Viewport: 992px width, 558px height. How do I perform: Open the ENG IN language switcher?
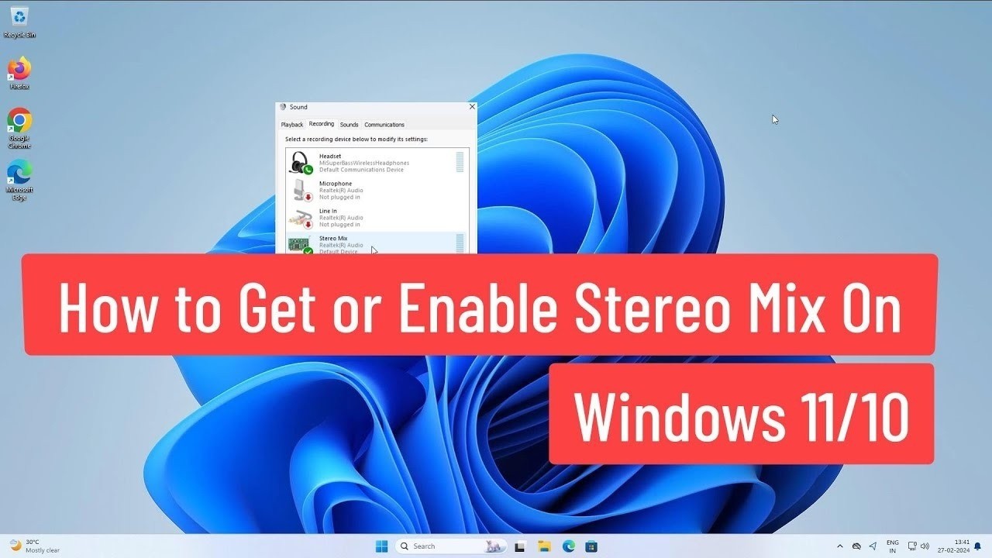pyautogui.click(x=893, y=546)
